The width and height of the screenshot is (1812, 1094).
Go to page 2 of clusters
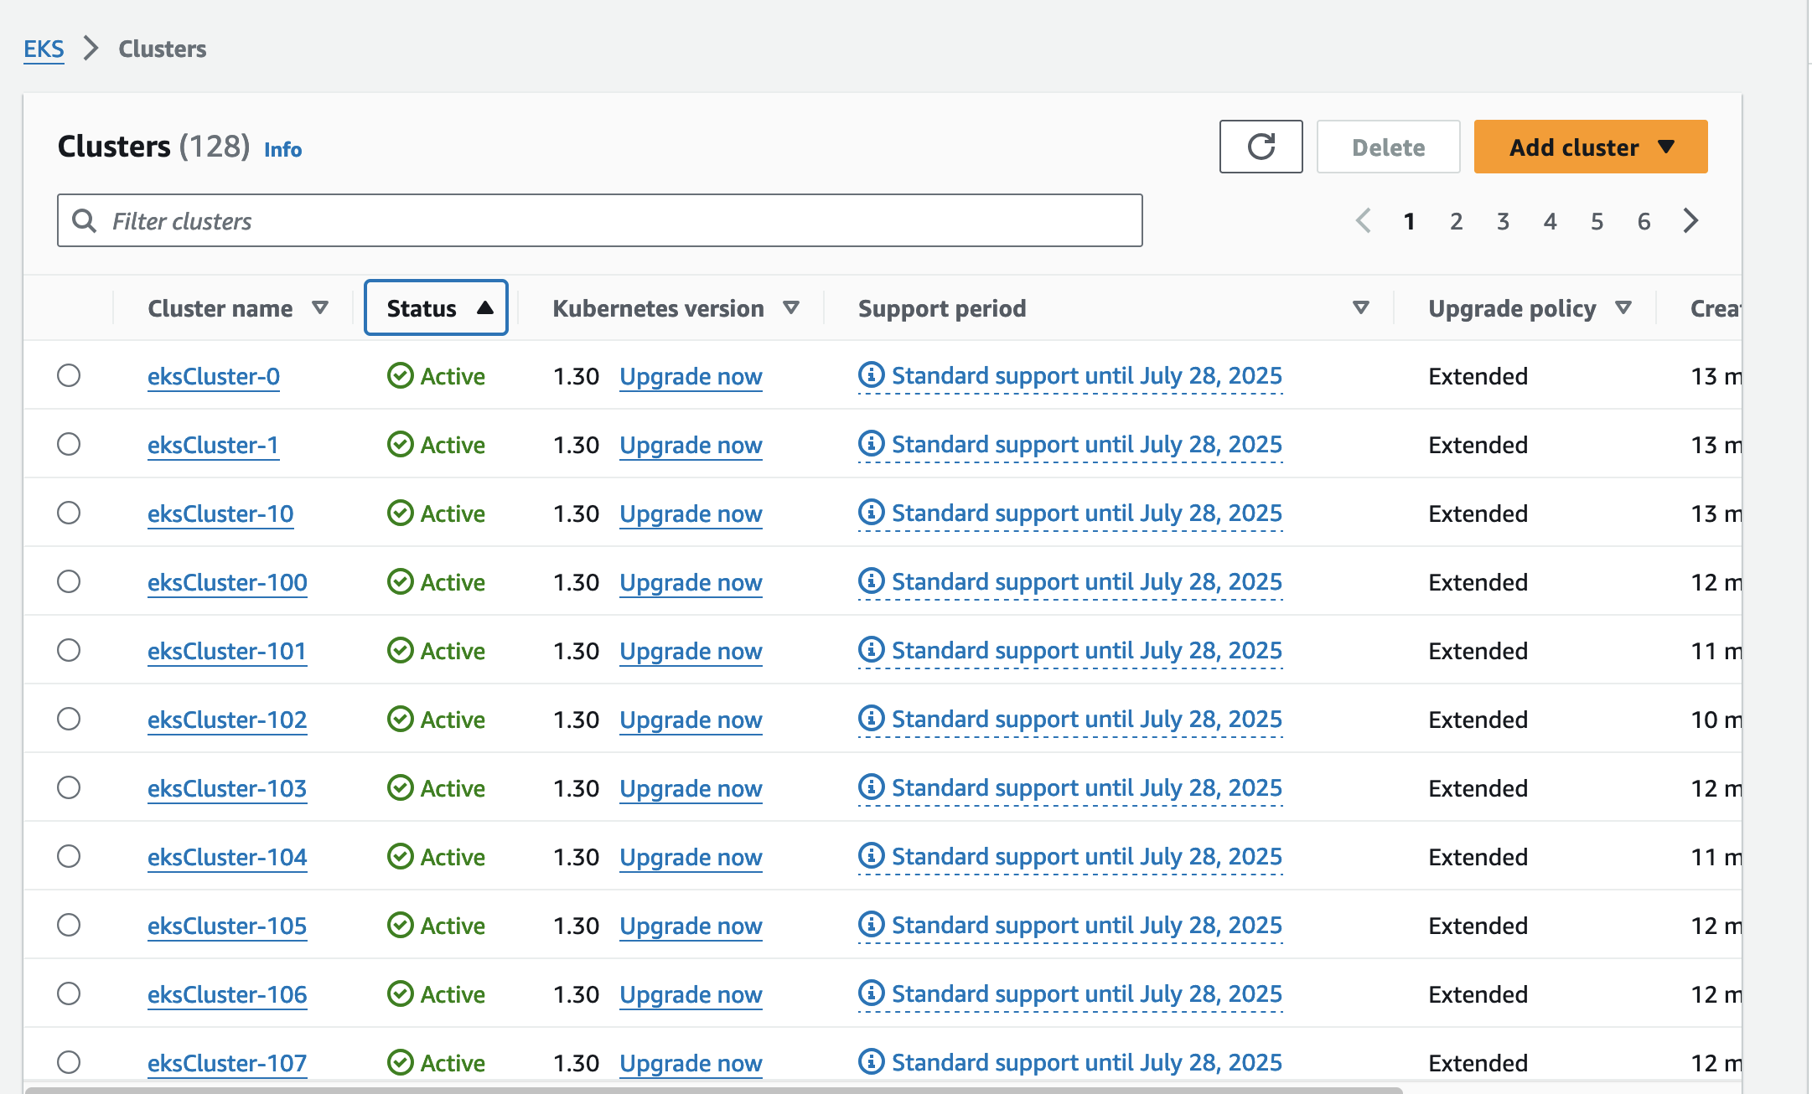tap(1456, 221)
